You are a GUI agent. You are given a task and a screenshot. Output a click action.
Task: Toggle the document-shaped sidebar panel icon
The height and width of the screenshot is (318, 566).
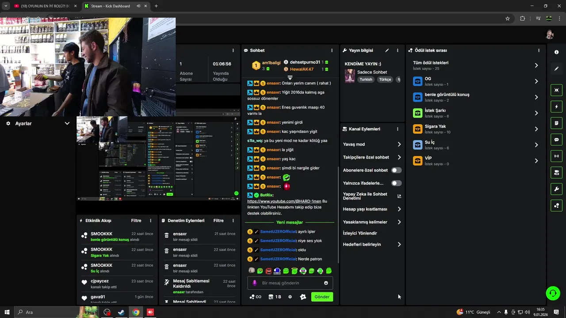[556, 123]
